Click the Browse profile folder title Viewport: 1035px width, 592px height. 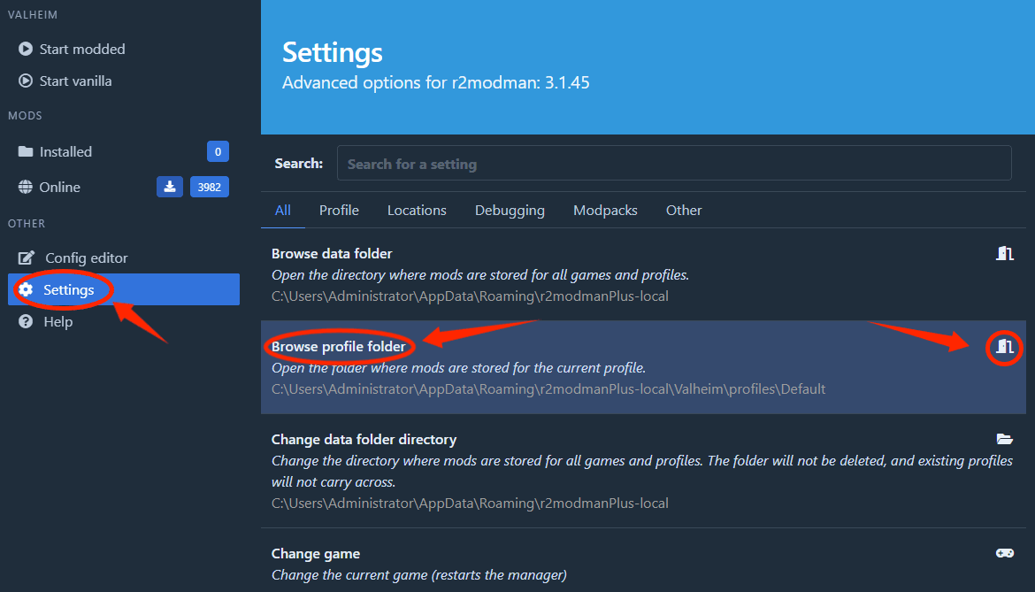[x=339, y=347]
